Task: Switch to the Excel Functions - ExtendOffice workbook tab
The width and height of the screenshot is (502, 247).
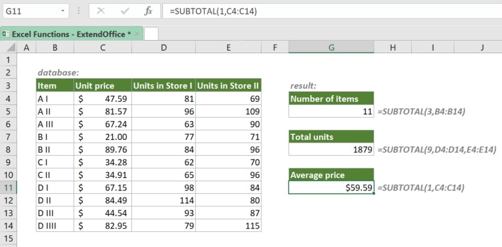Action: pyautogui.click(x=71, y=34)
